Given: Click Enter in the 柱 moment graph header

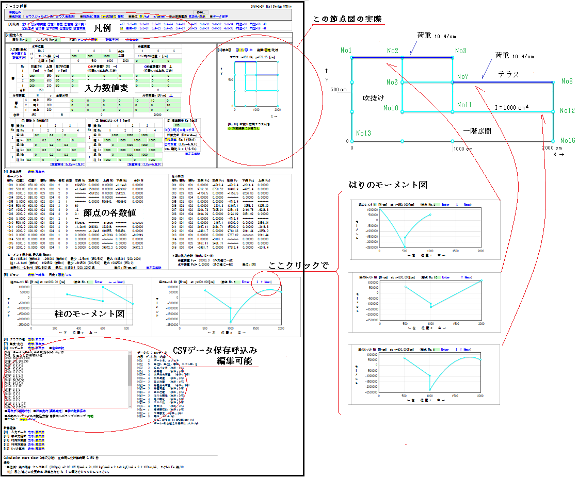Looking at the screenshot, I should 99,282.
